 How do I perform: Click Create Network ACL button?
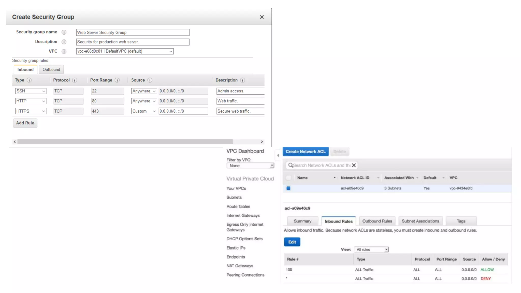click(x=305, y=152)
